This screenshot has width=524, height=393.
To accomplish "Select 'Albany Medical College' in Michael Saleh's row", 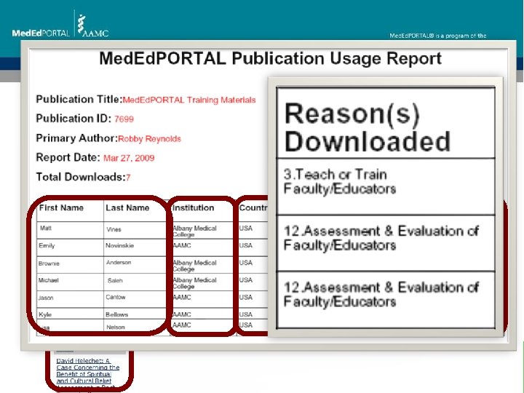I will [x=194, y=283].
